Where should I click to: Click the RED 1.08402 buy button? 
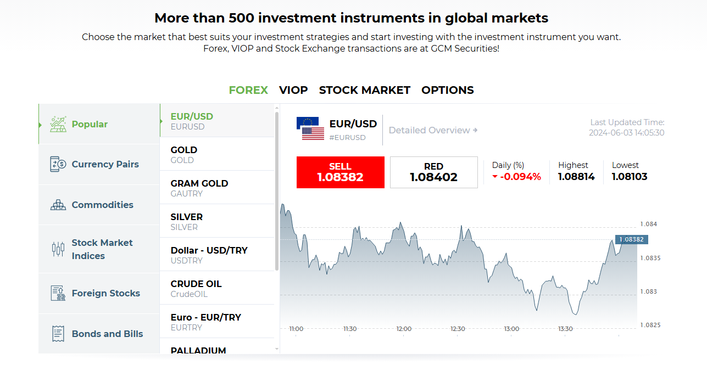click(x=434, y=172)
